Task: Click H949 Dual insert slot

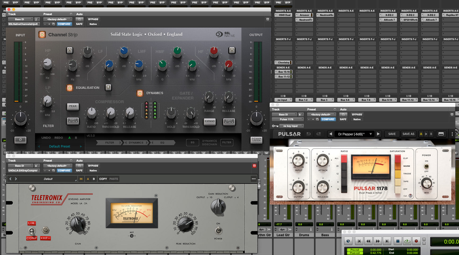Action: [283, 15]
